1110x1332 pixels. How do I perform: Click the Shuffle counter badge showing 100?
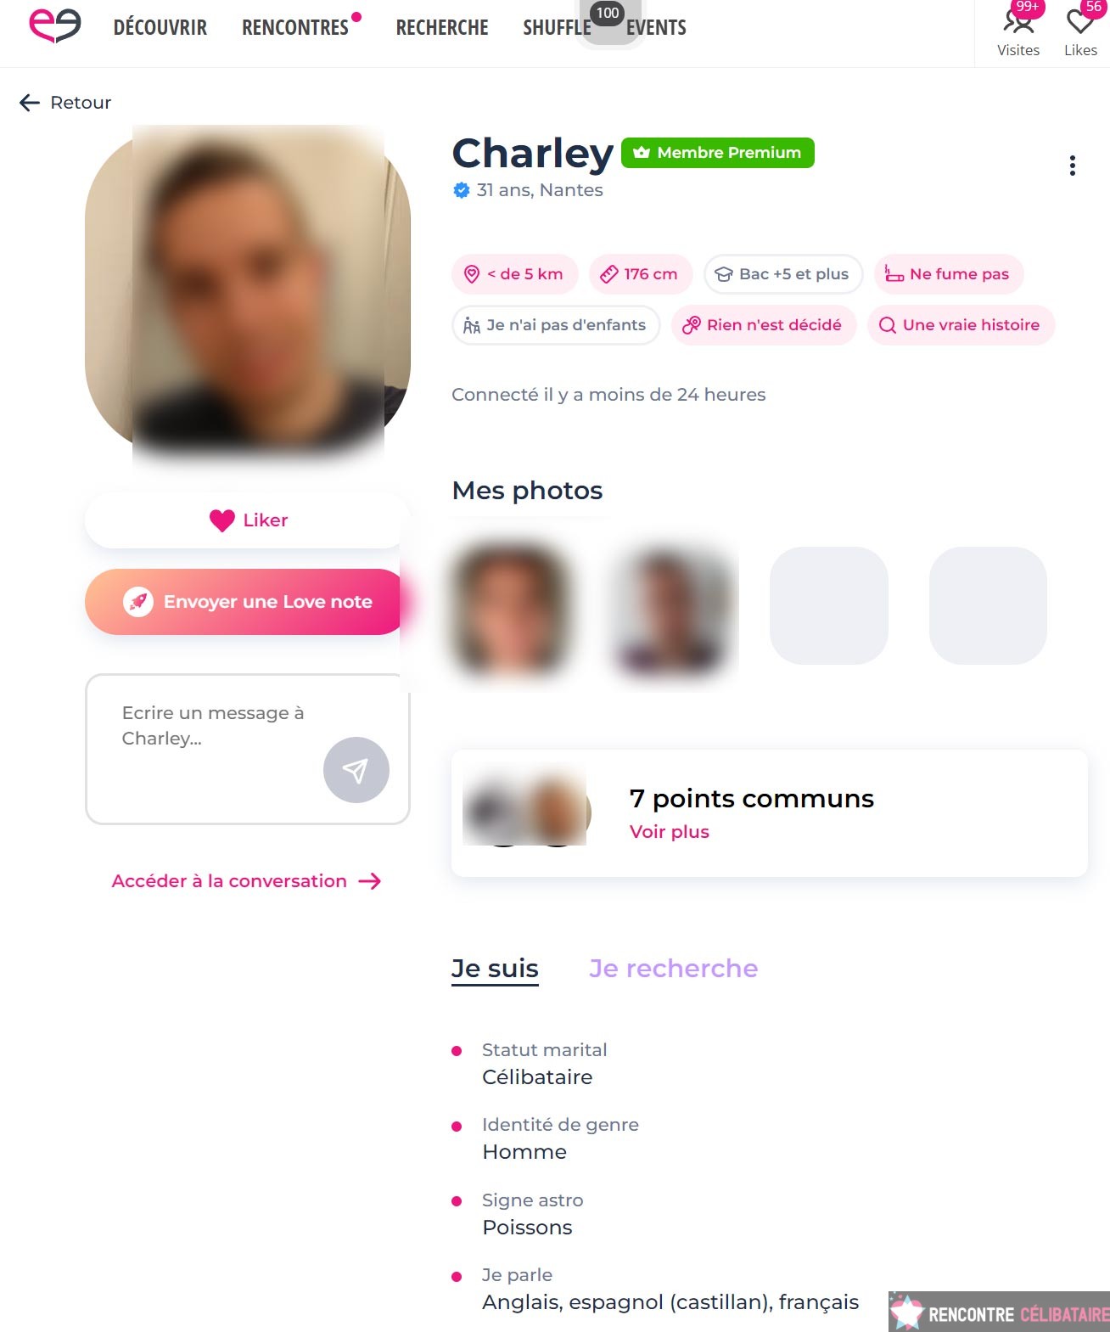[x=608, y=13]
